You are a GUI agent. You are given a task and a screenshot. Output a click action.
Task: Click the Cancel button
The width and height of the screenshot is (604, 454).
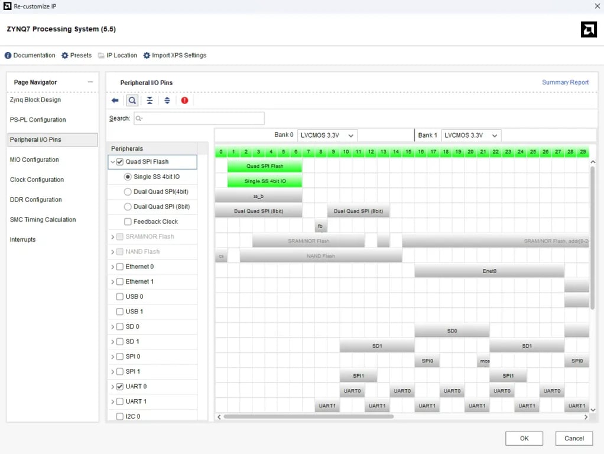point(574,439)
